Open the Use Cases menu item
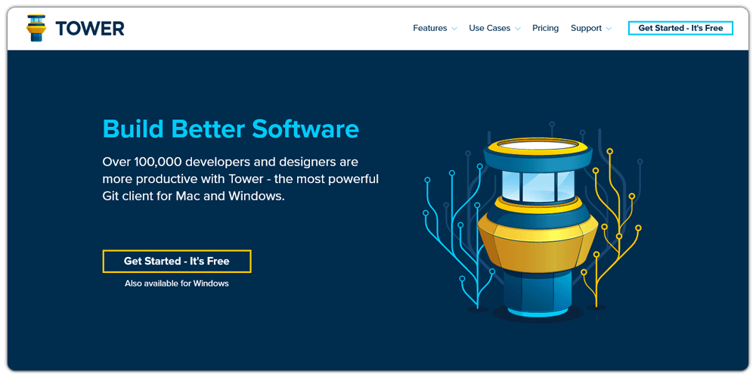The image size is (756, 378). 489,28
